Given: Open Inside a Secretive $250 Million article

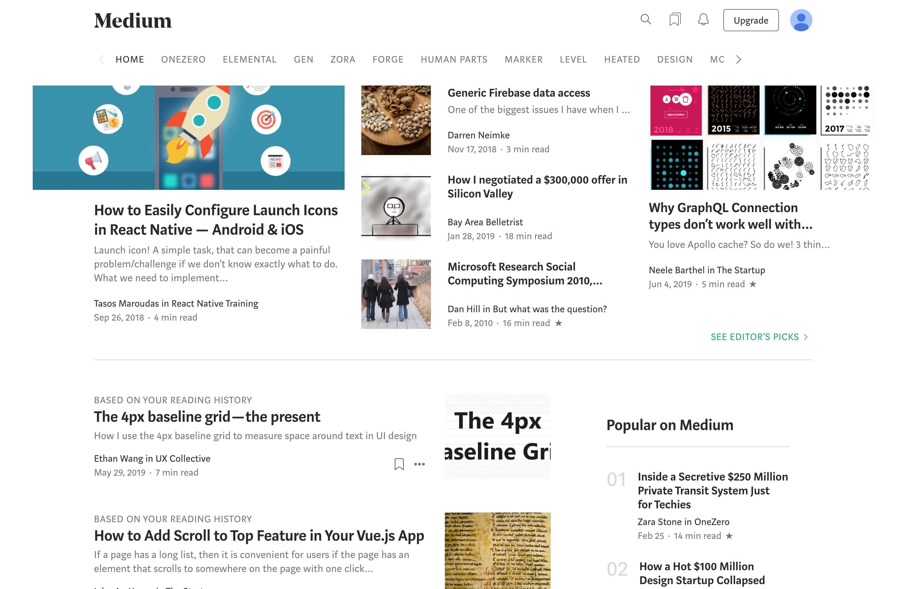Looking at the screenshot, I should pyautogui.click(x=713, y=491).
